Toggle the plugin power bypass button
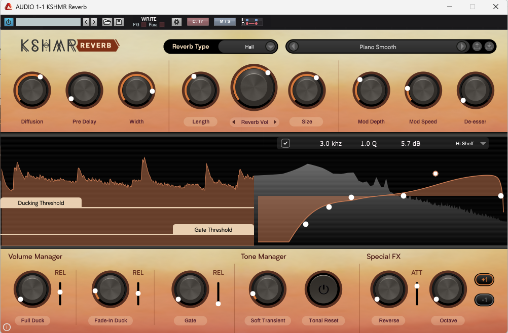 pyautogui.click(x=9, y=22)
